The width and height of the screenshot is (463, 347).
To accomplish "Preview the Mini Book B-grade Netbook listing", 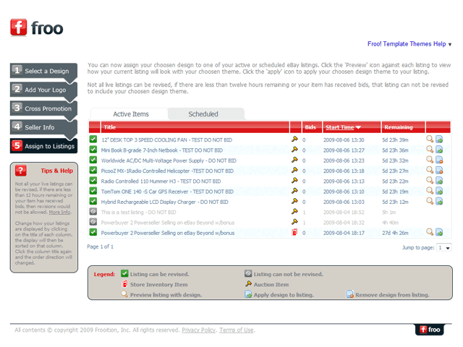I will click(430, 150).
